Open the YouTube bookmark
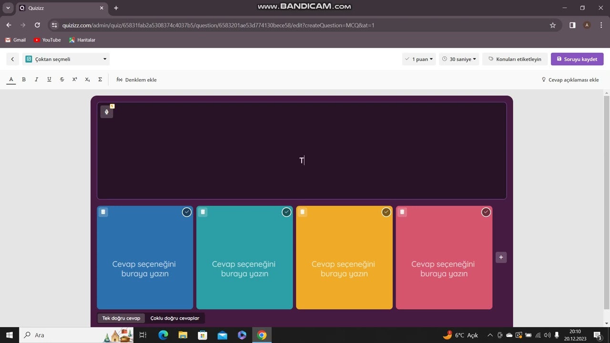Viewport: 610px width, 343px height. (x=47, y=40)
